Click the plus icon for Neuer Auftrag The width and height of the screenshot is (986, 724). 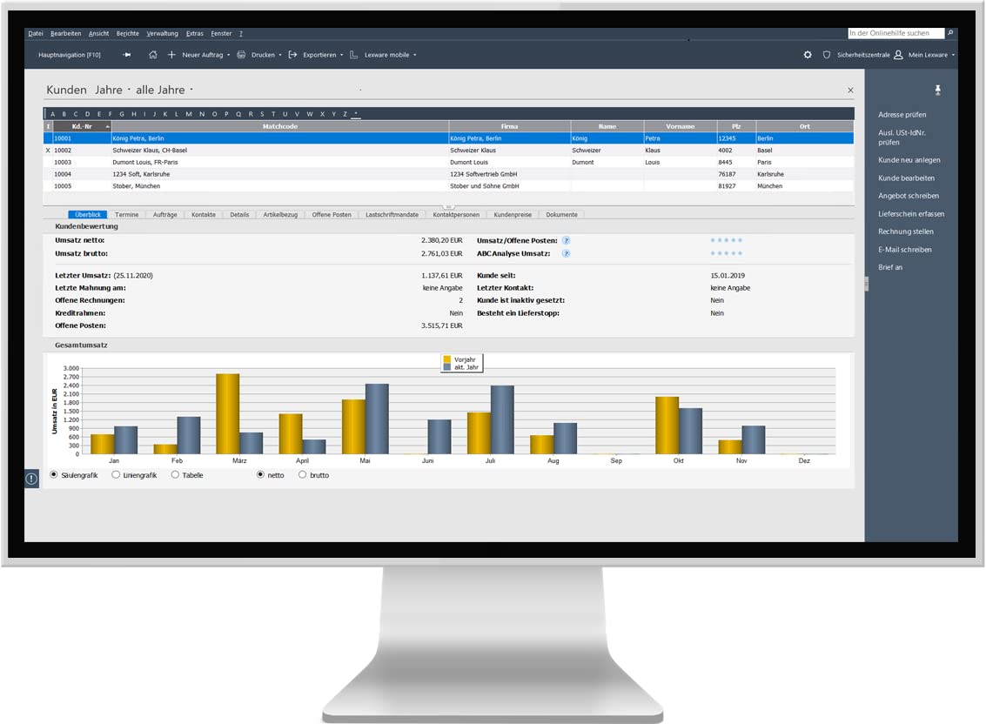tap(171, 55)
